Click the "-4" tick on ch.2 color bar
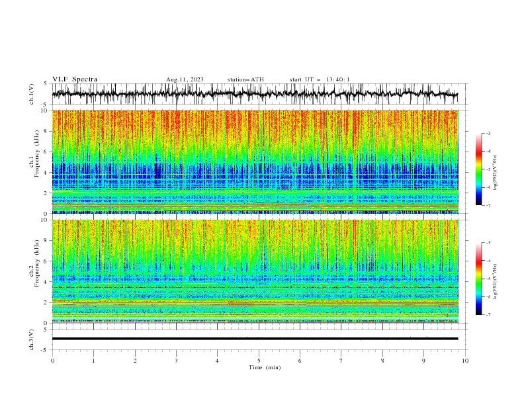 [488, 261]
